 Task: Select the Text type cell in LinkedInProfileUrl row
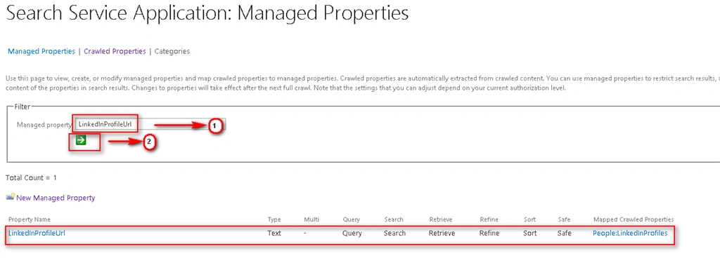pyautogui.click(x=274, y=233)
